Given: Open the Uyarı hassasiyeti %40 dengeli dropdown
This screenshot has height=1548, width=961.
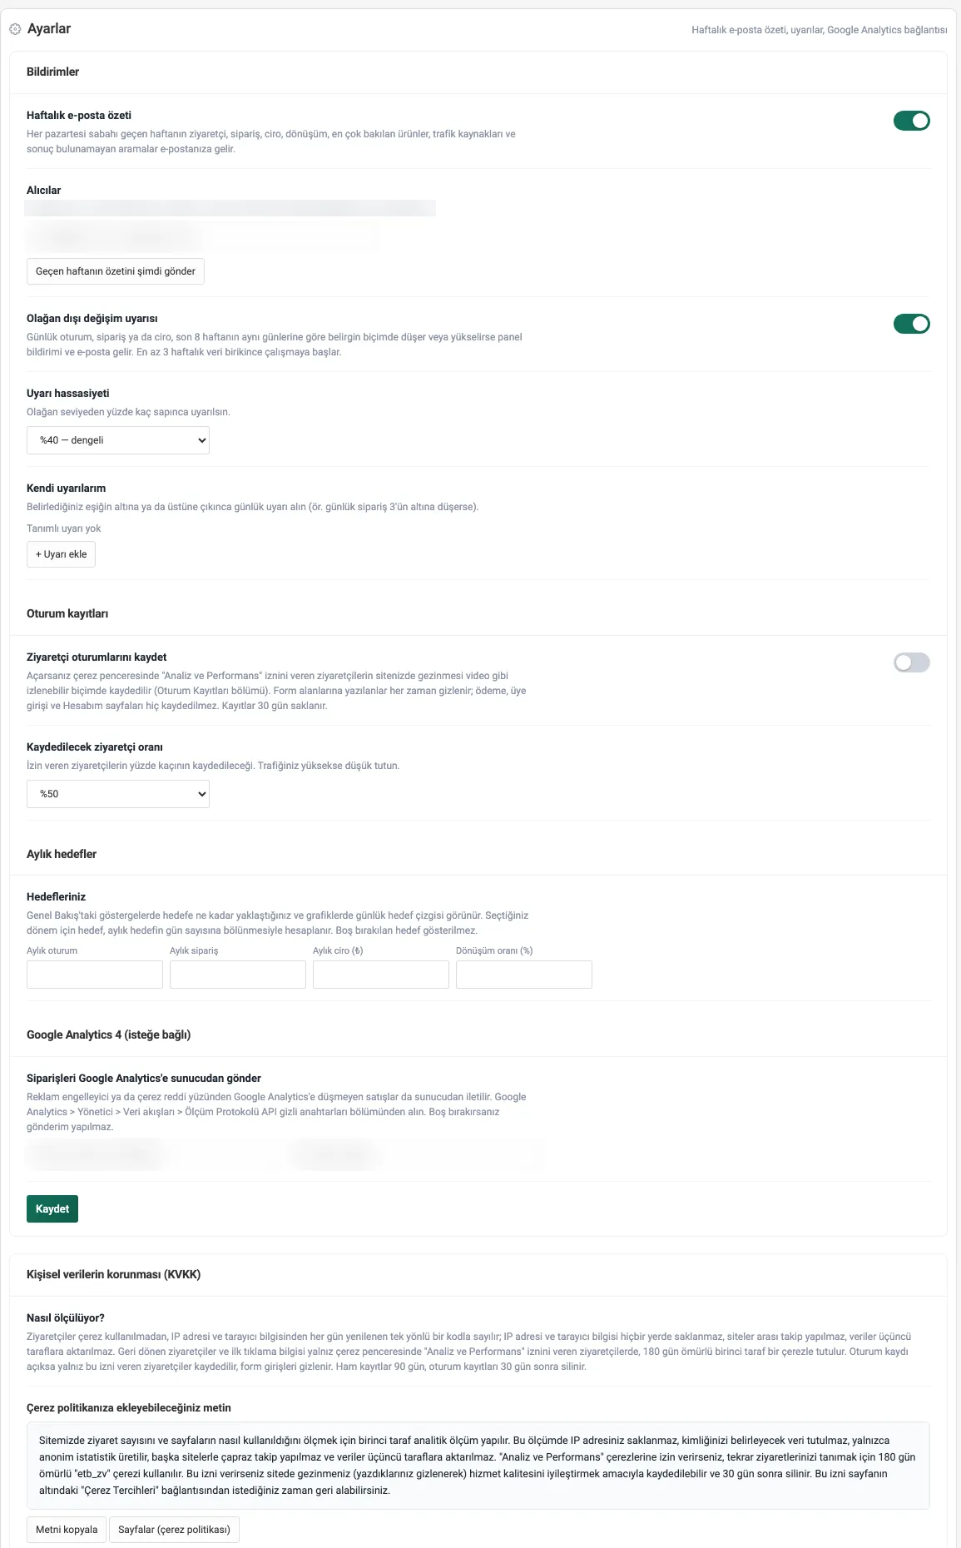Looking at the screenshot, I should (118, 440).
